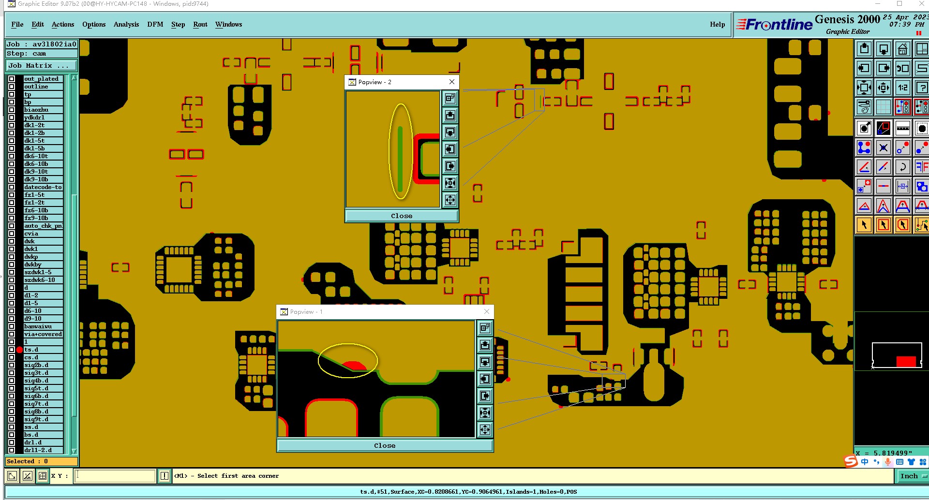Toggle the drl.d layer checkbox
Image resolution: width=929 pixels, height=500 pixels.
click(12, 442)
